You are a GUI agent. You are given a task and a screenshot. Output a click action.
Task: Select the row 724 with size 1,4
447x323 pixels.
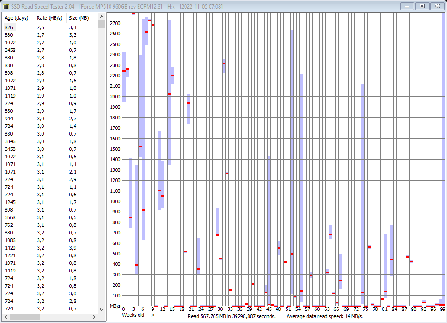(x=50, y=126)
